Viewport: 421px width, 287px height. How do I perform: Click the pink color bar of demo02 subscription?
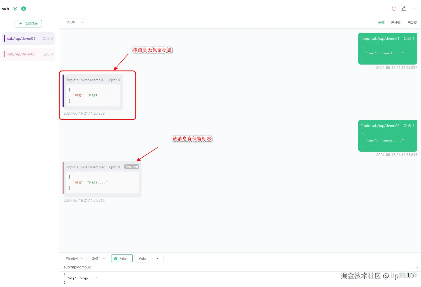[5, 54]
